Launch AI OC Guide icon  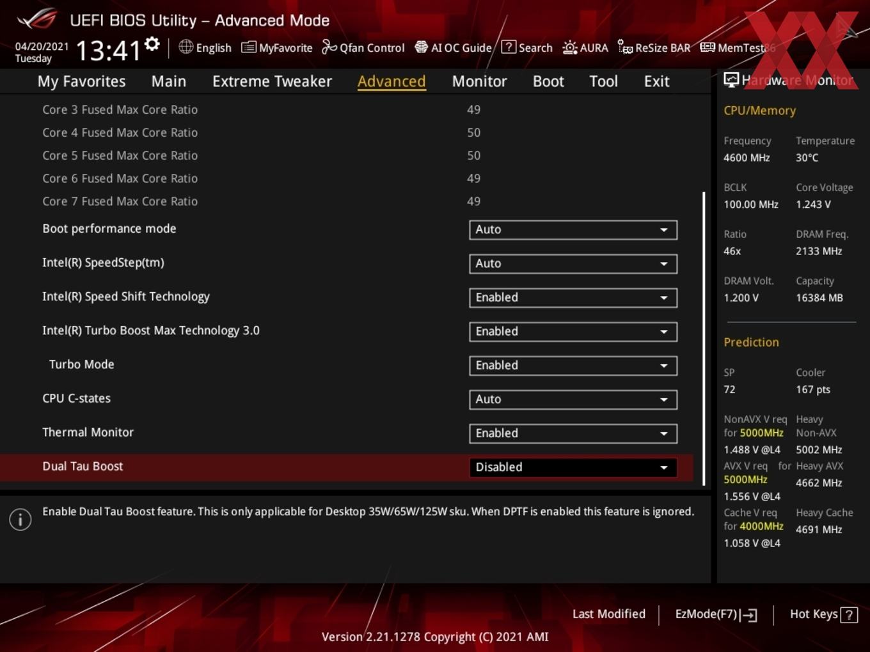(421, 47)
